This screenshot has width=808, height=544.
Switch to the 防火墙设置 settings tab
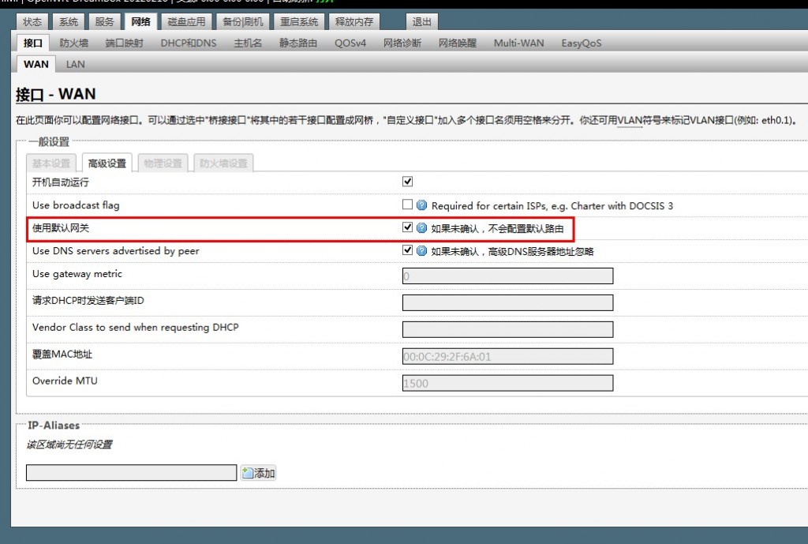coord(223,163)
